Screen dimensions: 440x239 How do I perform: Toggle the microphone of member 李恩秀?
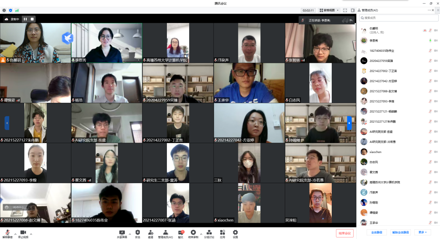[430, 41]
